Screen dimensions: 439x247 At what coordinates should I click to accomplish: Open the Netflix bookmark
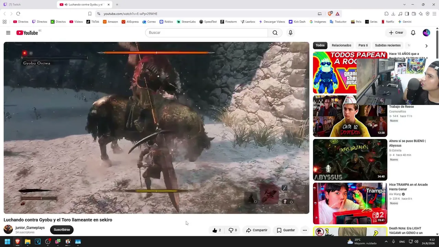point(388,22)
